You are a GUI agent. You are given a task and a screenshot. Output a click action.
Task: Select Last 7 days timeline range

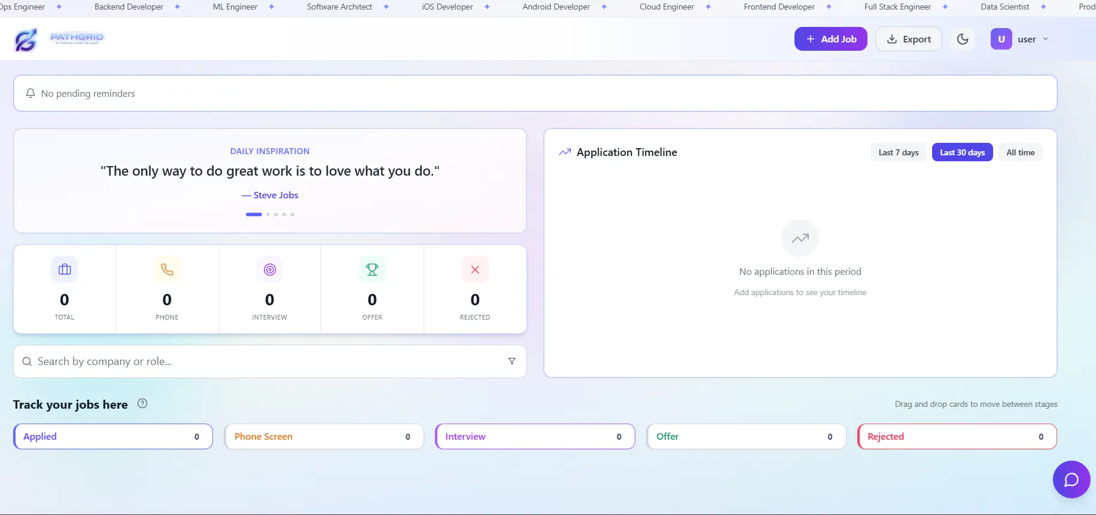click(x=898, y=152)
